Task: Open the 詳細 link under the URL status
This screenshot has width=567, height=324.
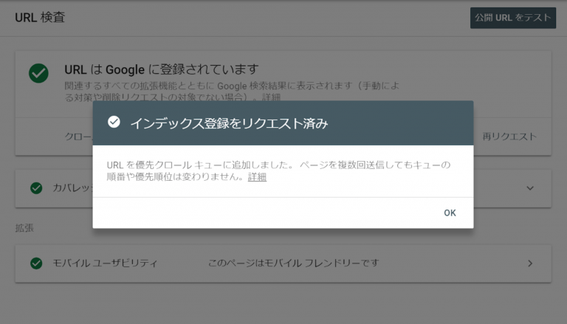Action: (271, 97)
